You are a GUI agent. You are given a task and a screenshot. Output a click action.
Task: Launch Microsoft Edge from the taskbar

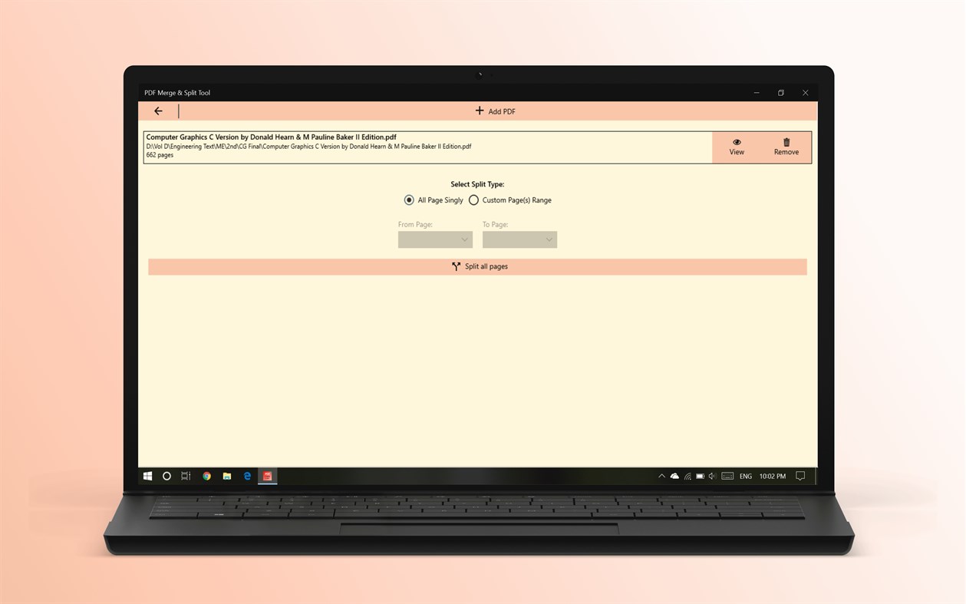coord(247,476)
